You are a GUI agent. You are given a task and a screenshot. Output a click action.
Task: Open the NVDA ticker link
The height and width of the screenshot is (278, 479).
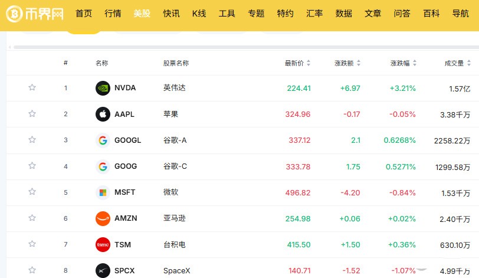(125, 88)
